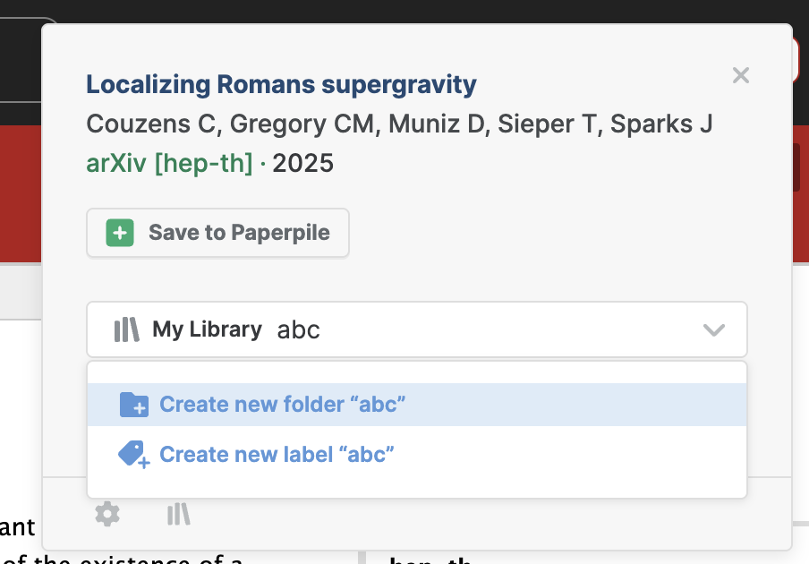This screenshot has height=564, width=809.
Task: Click the folder-plus icon in the dropdown list
Action: 134,405
